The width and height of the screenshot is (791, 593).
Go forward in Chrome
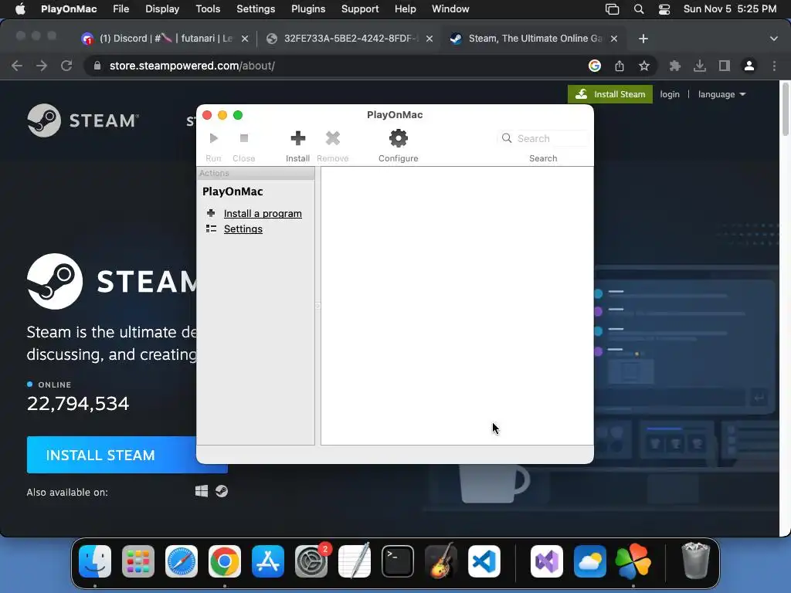click(x=42, y=66)
